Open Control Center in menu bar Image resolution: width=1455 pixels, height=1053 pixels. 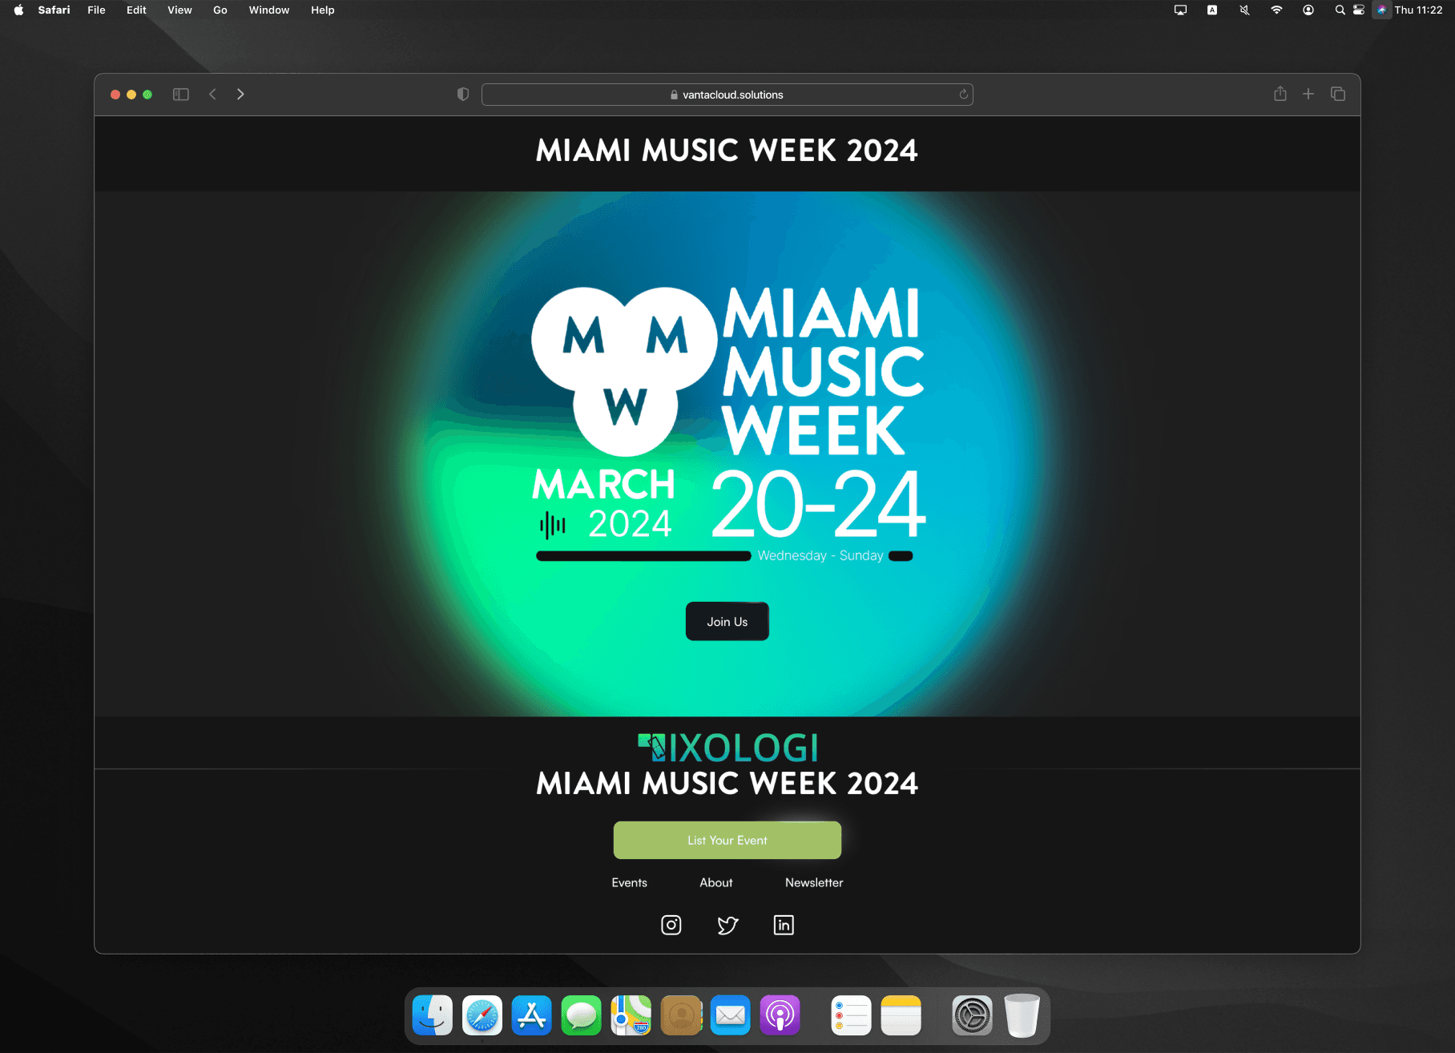tap(1358, 10)
